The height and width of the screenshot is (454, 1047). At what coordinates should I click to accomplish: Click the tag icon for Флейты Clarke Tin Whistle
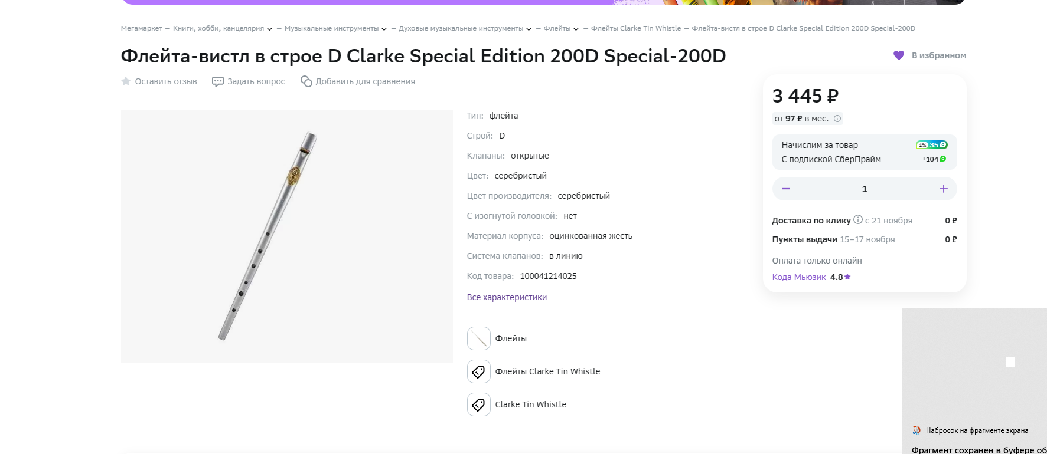(478, 371)
